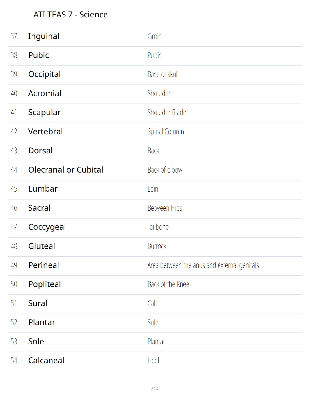The height and width of the screenshot is (402, 310).
Task: Click the ATI TEAS 7 - Science title
Action: (x=71, y=14)
